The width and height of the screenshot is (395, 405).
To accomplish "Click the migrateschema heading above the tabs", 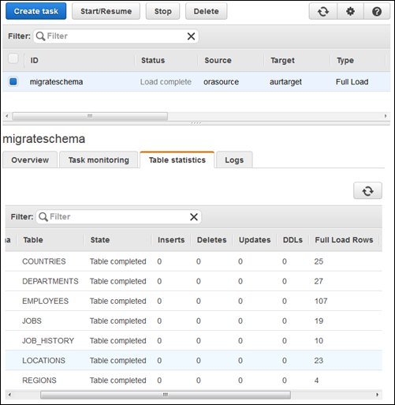I will pyautogui.click(x=44, y=139).
